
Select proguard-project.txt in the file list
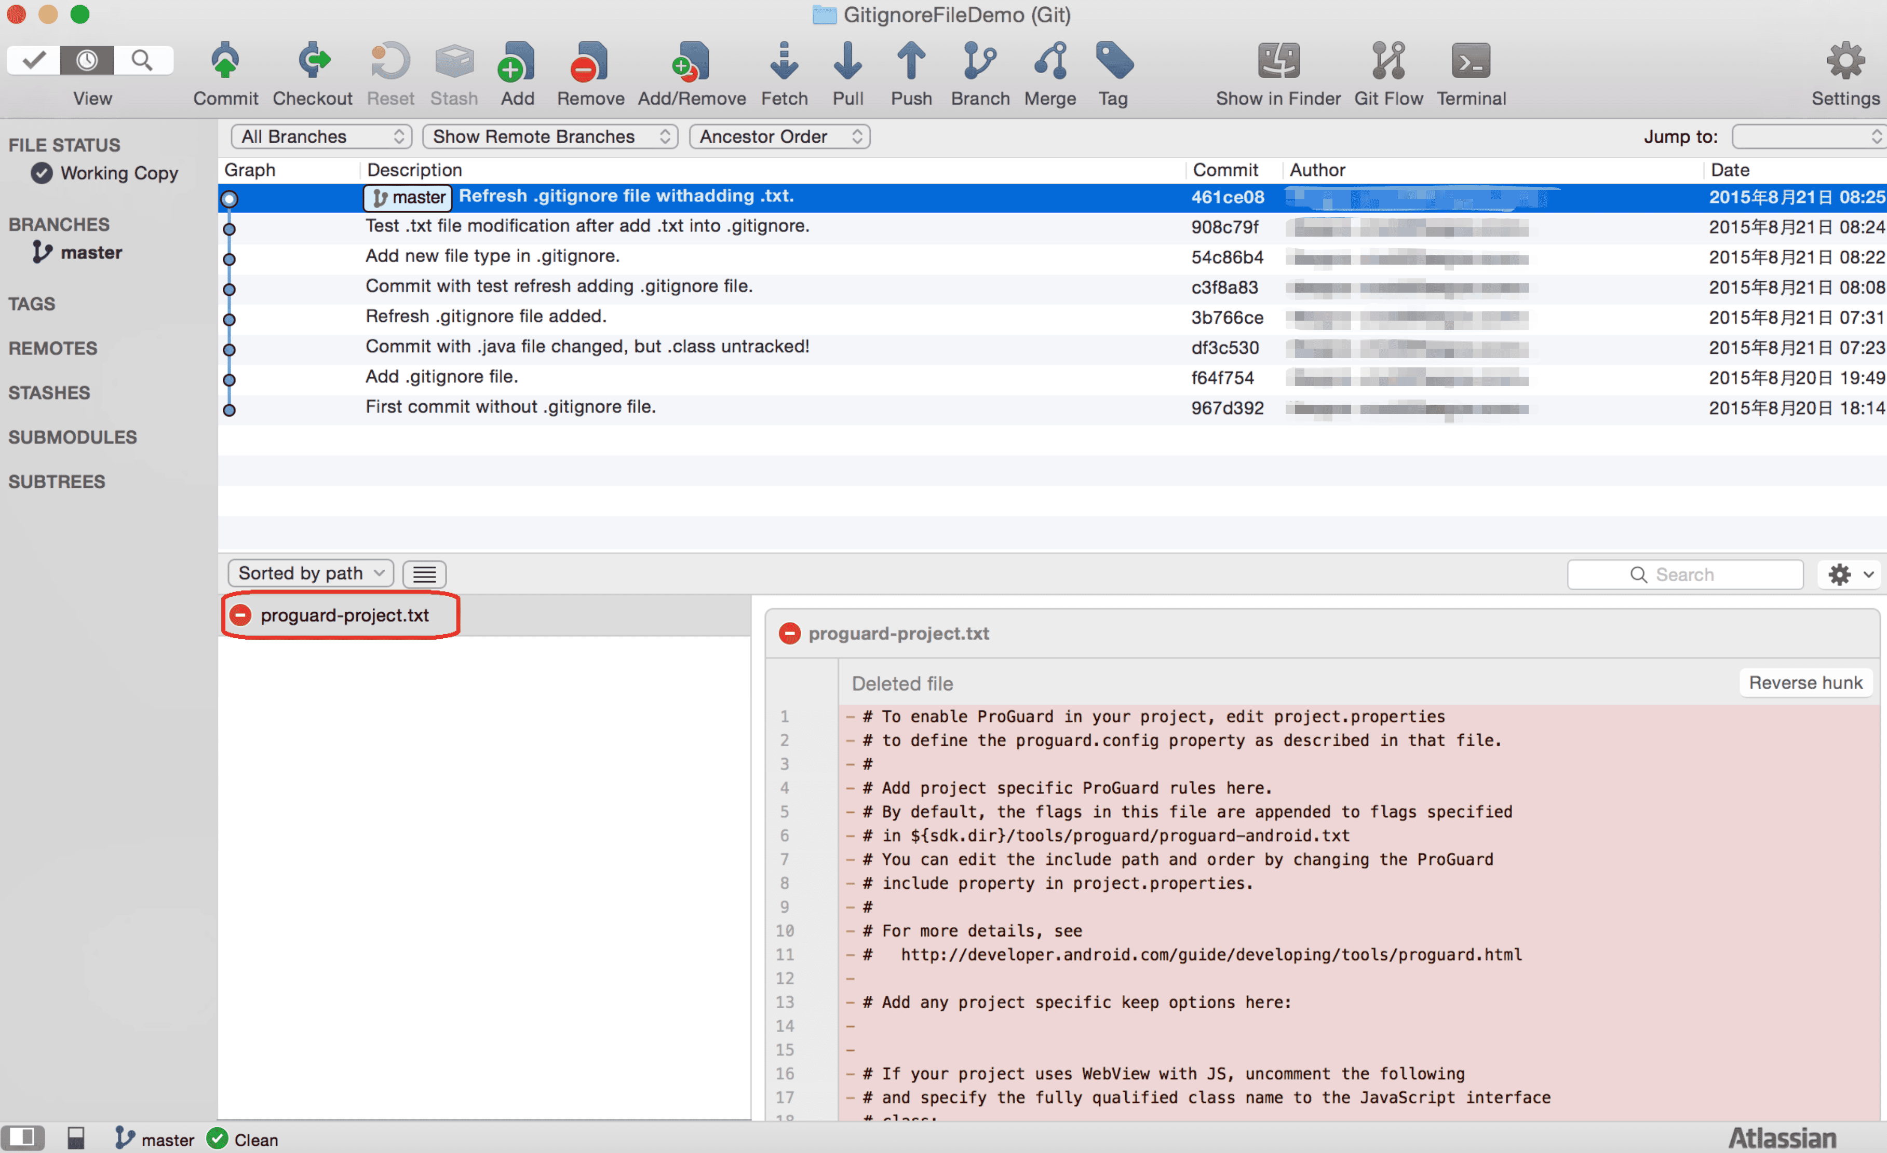[484, 615]
